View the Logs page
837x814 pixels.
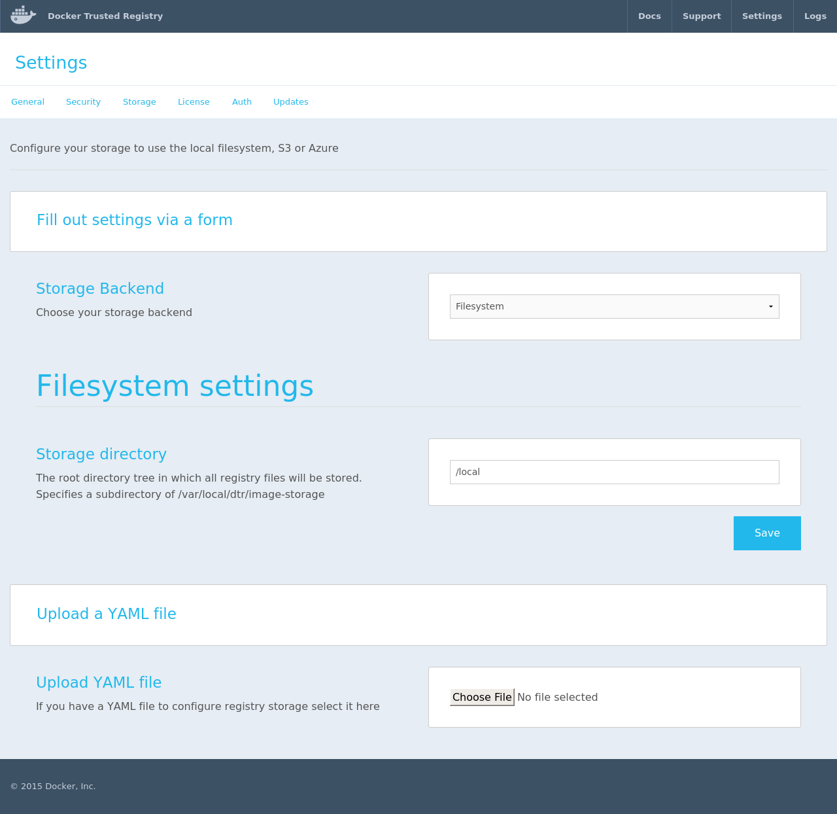[815, 16]
